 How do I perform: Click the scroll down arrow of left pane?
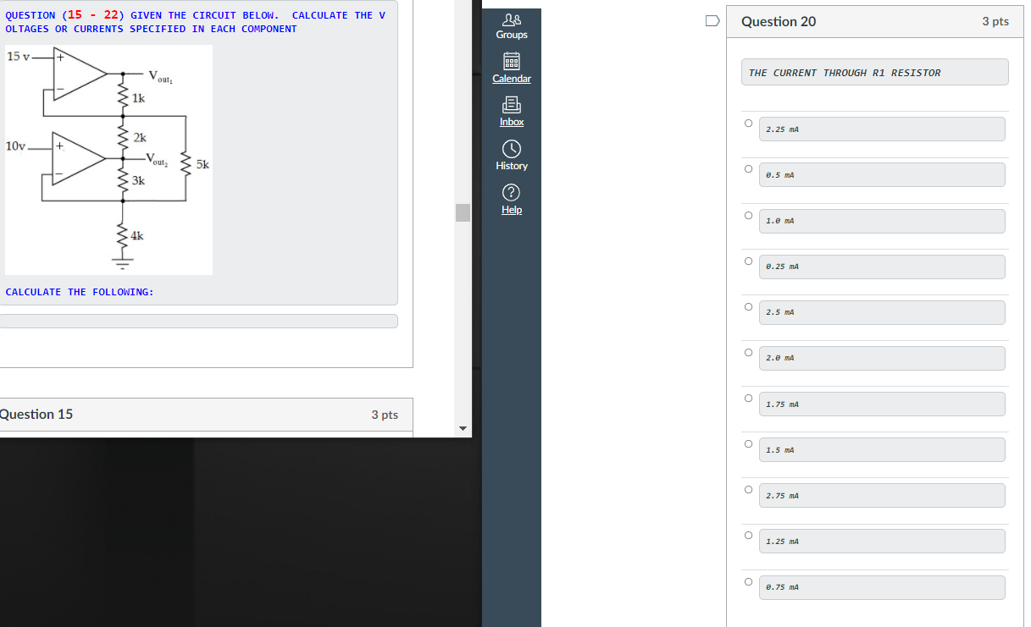pyautogui.click(x=463, y=429)
